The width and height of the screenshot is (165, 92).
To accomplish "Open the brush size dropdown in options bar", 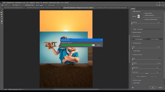I will coord(22,5).
